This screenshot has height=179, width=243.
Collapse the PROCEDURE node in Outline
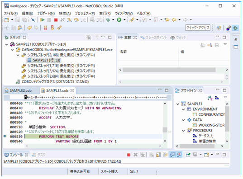183,131
